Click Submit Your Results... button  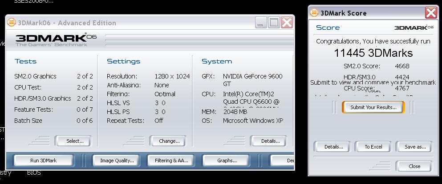[373, 107]
